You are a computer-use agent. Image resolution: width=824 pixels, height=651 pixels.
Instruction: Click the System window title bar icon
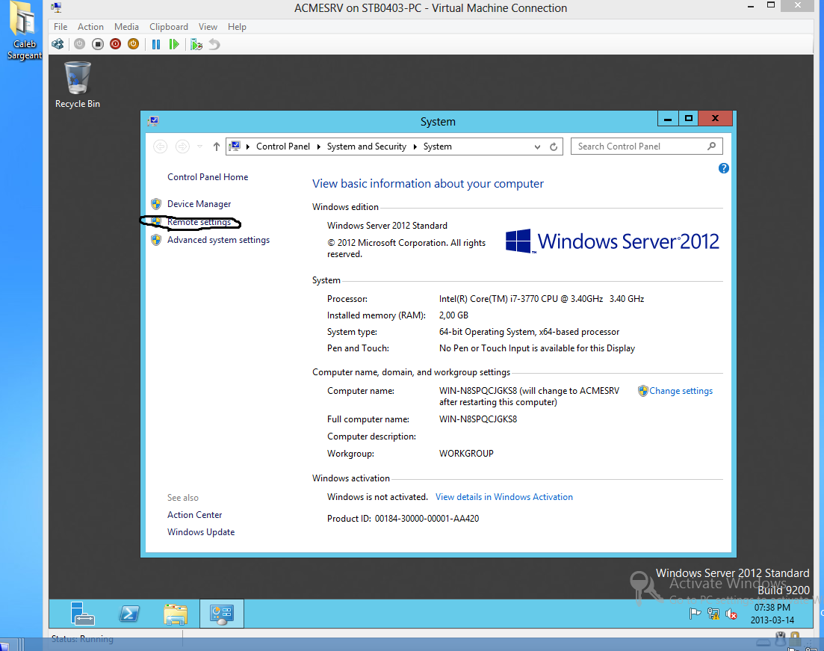[x=153, y=122]
